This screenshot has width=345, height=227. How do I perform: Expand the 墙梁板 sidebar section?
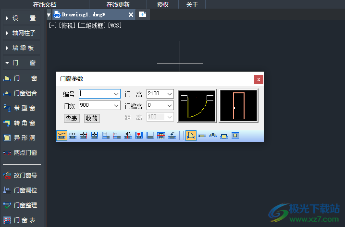tap(22, 48)
